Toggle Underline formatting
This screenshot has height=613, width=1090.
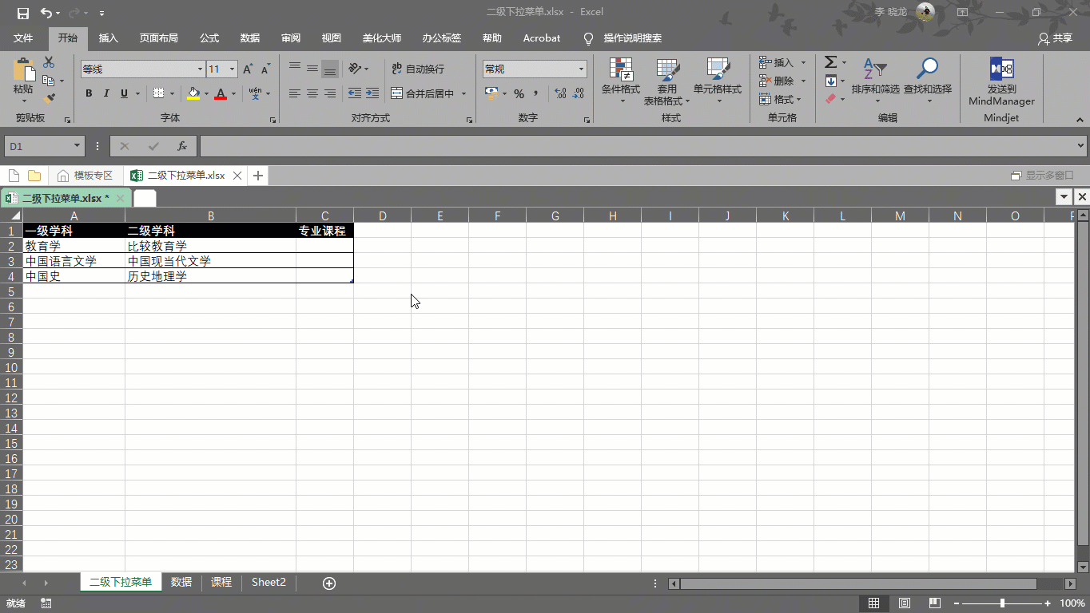(x=124, y=93)
